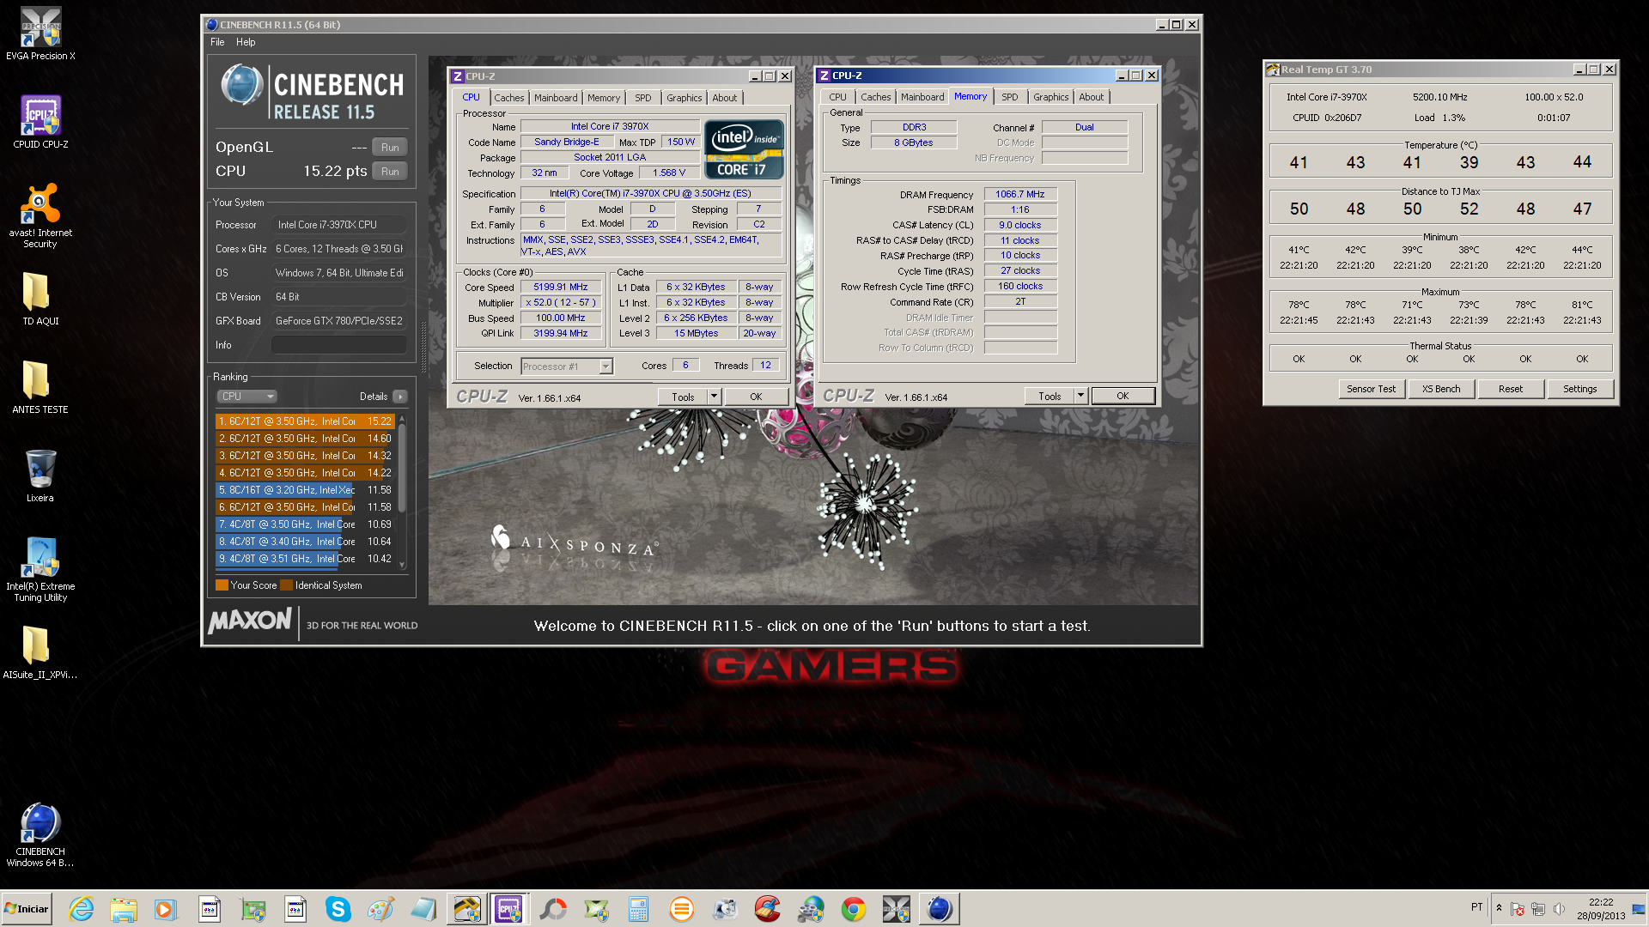Switch to Caches tab in left CPU-Z
Image resolution: width=1649 pixels, height=927 pixels.
[x=508, y=98]
